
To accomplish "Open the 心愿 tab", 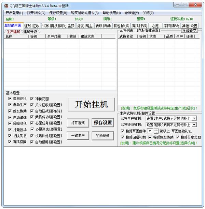I will point(155,26).
